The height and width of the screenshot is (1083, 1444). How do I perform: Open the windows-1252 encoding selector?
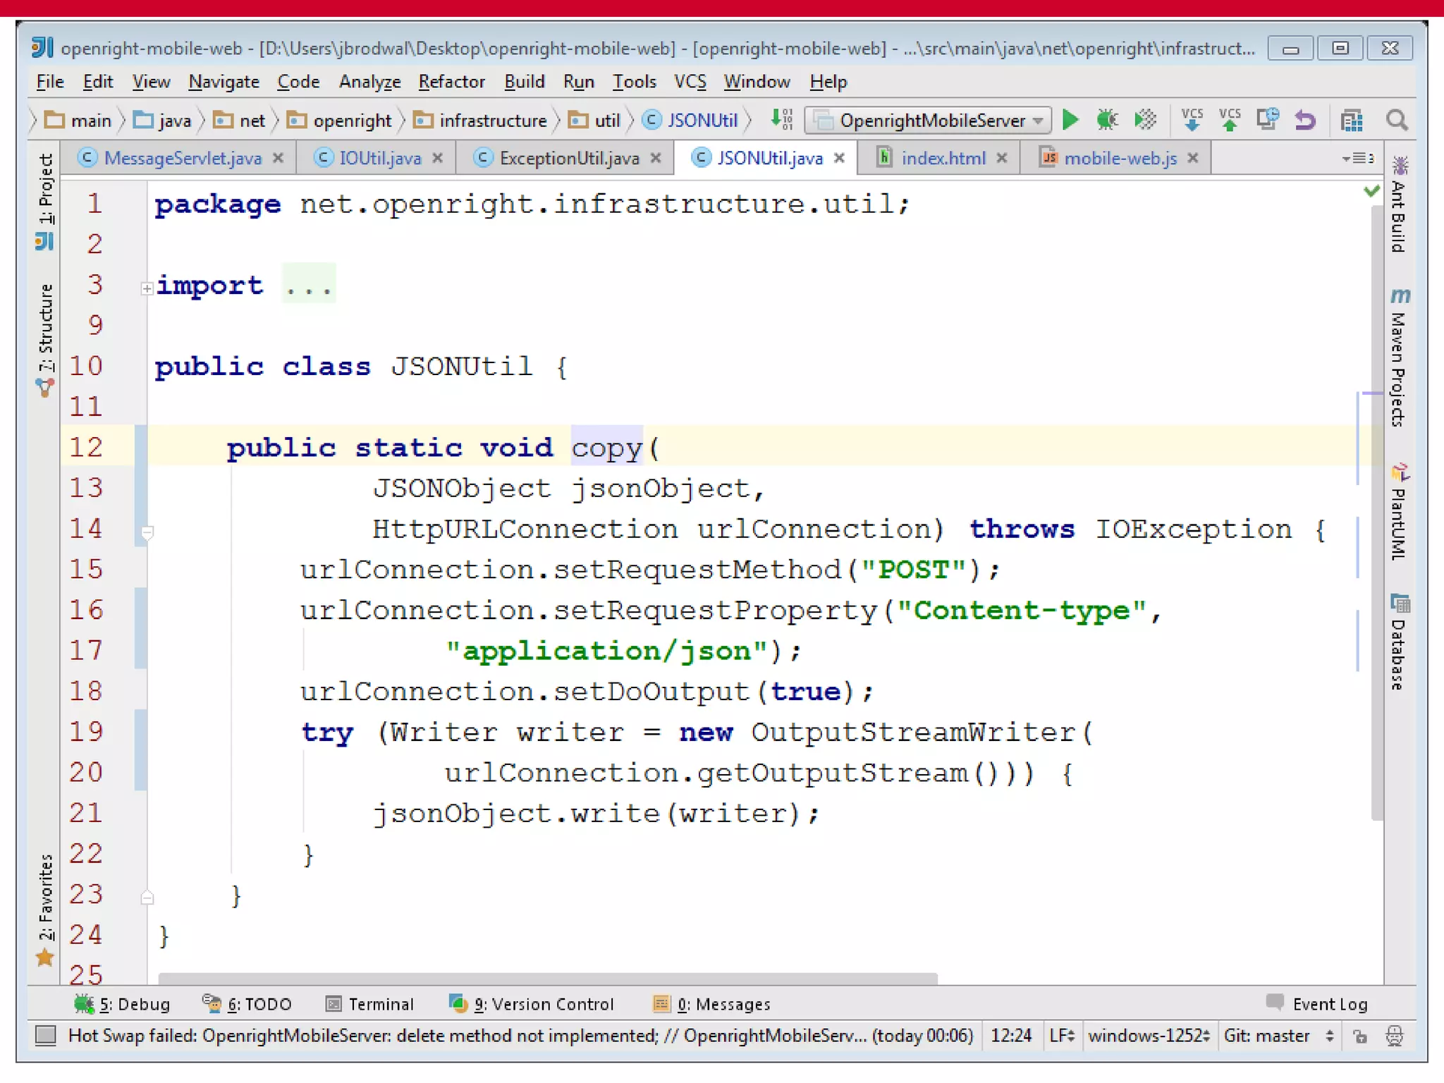coord(1148,1036)
